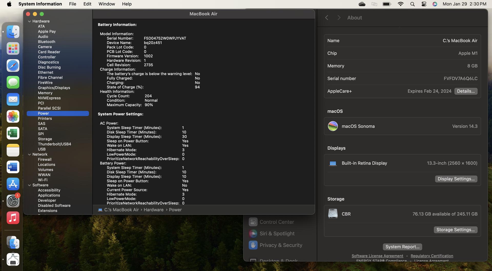Select Thunderbolt/USB4 in sidebar
The width and height of the screenshot is (492, 271).
click(54, 144)
